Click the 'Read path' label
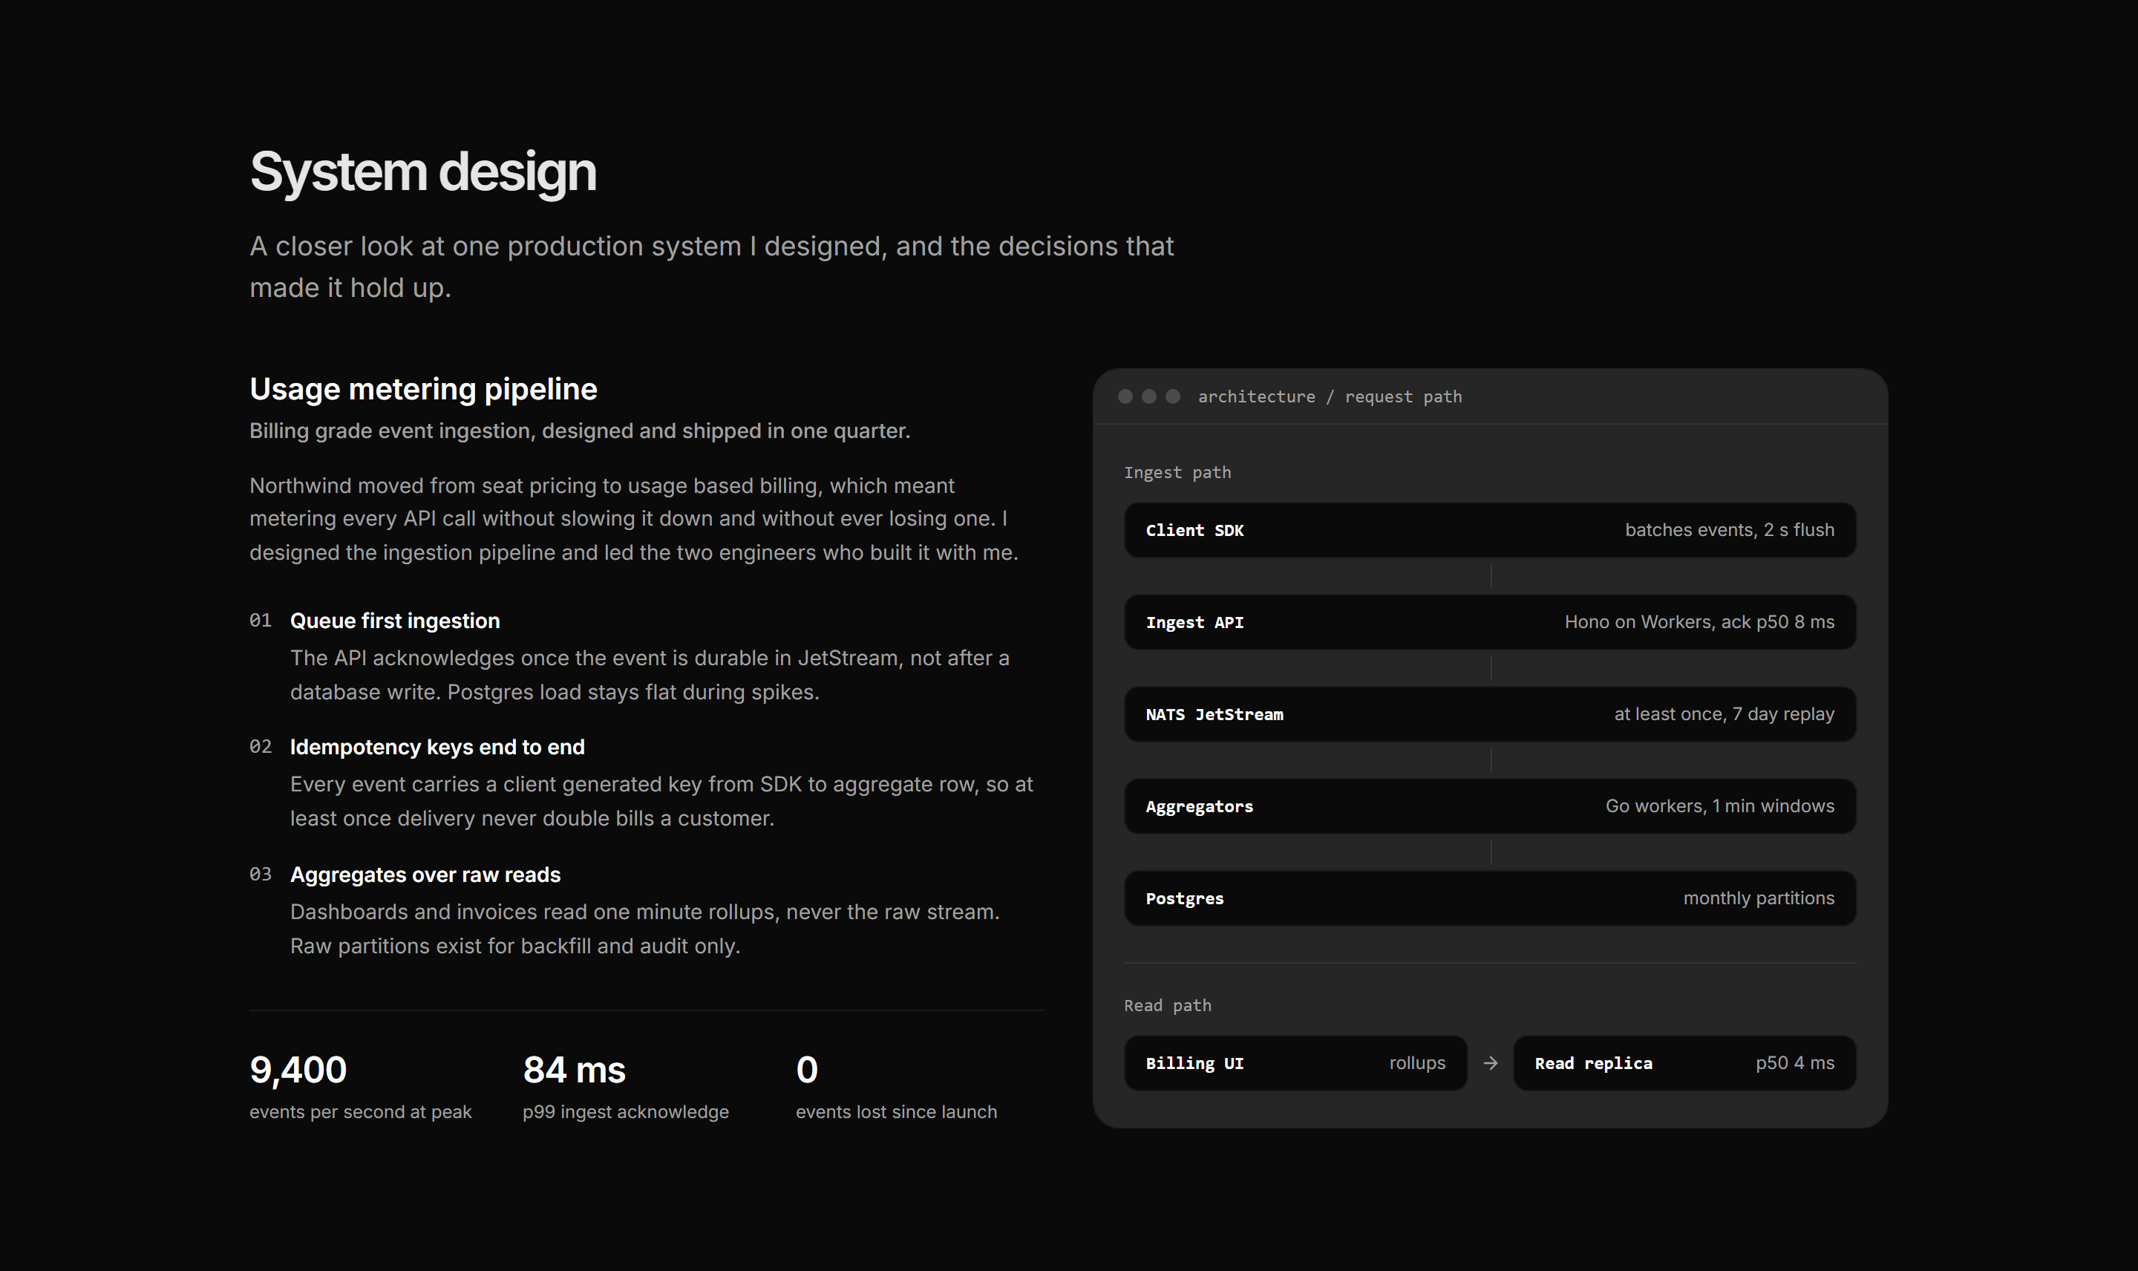 [1168, 1005]
